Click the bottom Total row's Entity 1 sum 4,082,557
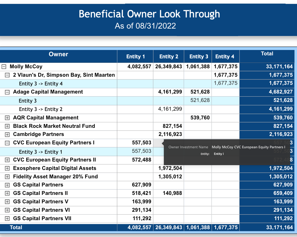 (x=139, y=227)
